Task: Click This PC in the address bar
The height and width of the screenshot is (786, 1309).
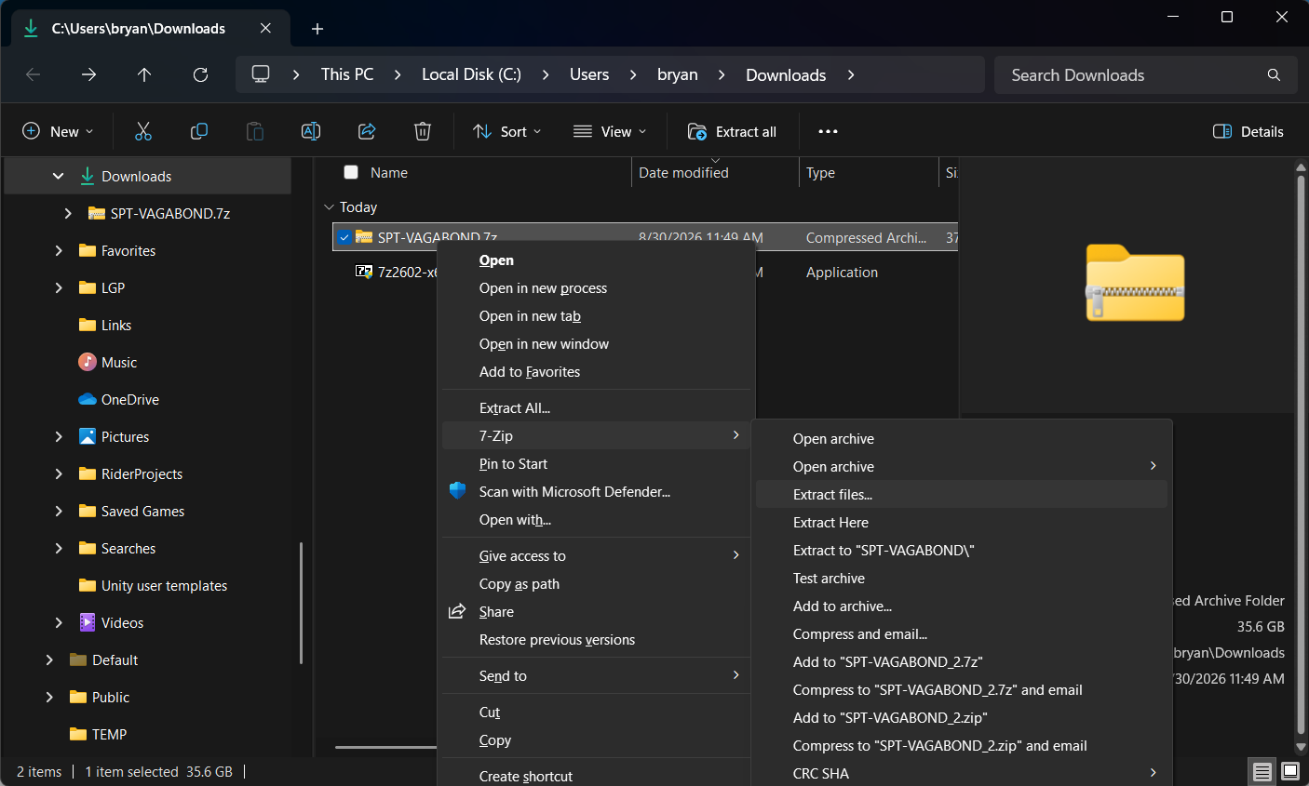Action: [347, 74]
